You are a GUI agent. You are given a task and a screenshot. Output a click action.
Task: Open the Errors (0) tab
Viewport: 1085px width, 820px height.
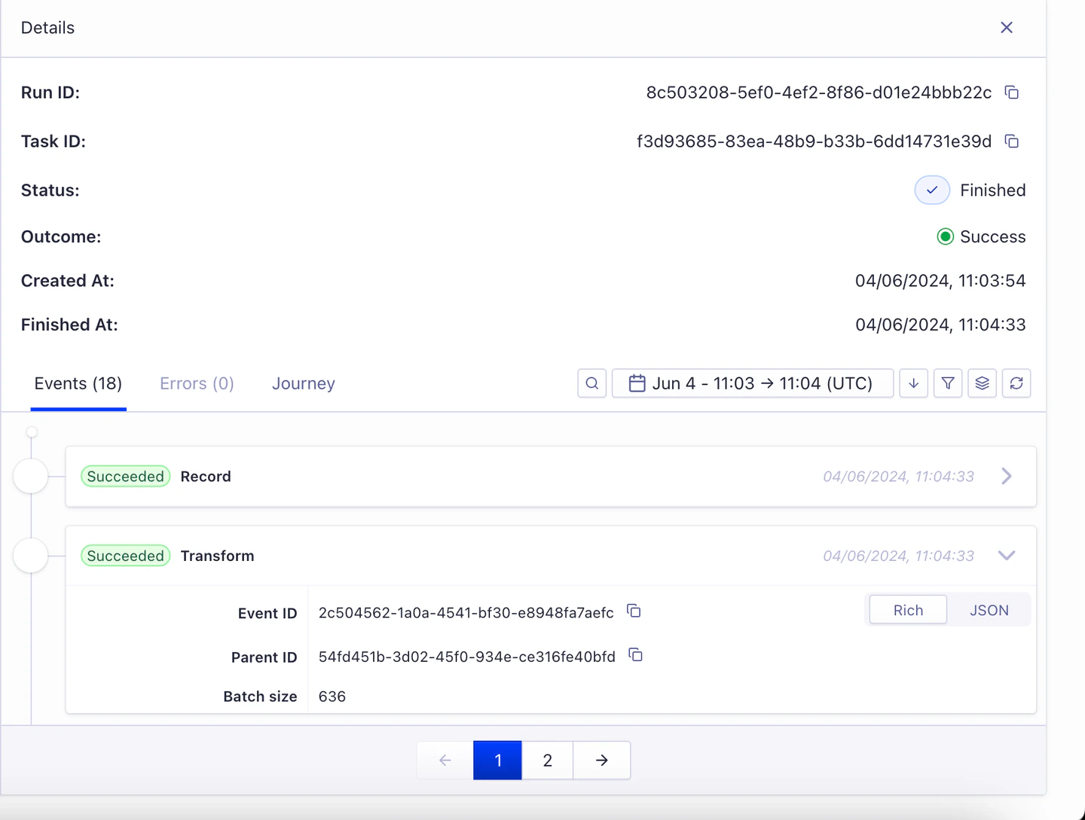[x=197, y=384]
